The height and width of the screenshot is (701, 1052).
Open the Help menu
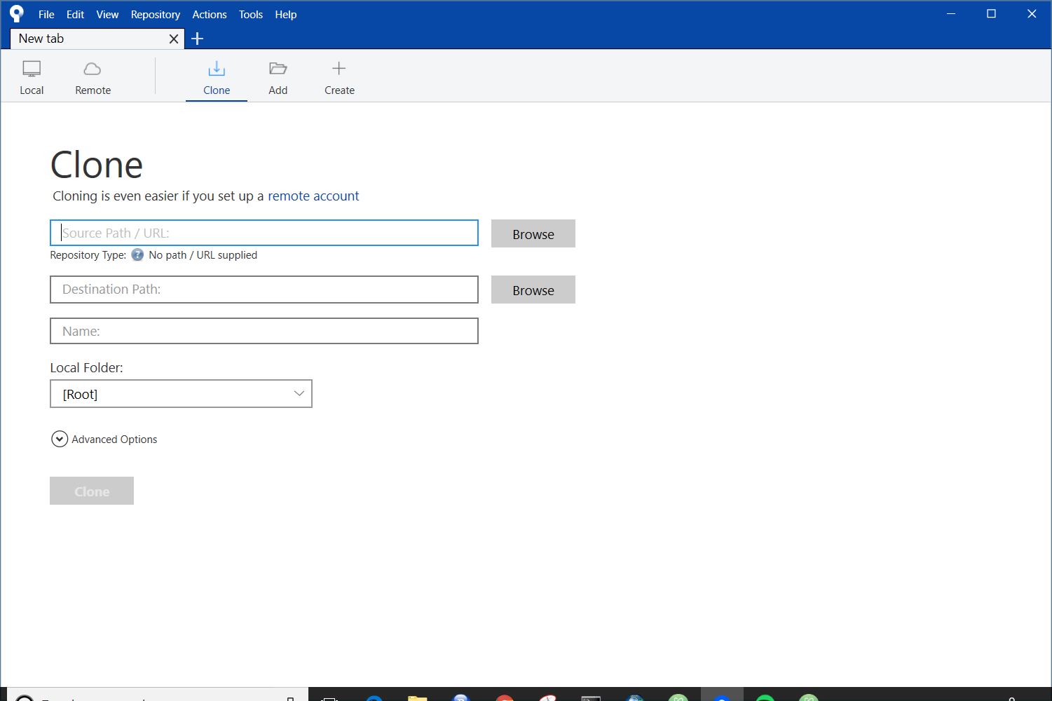pyautogui.click(x=286, y=14)
